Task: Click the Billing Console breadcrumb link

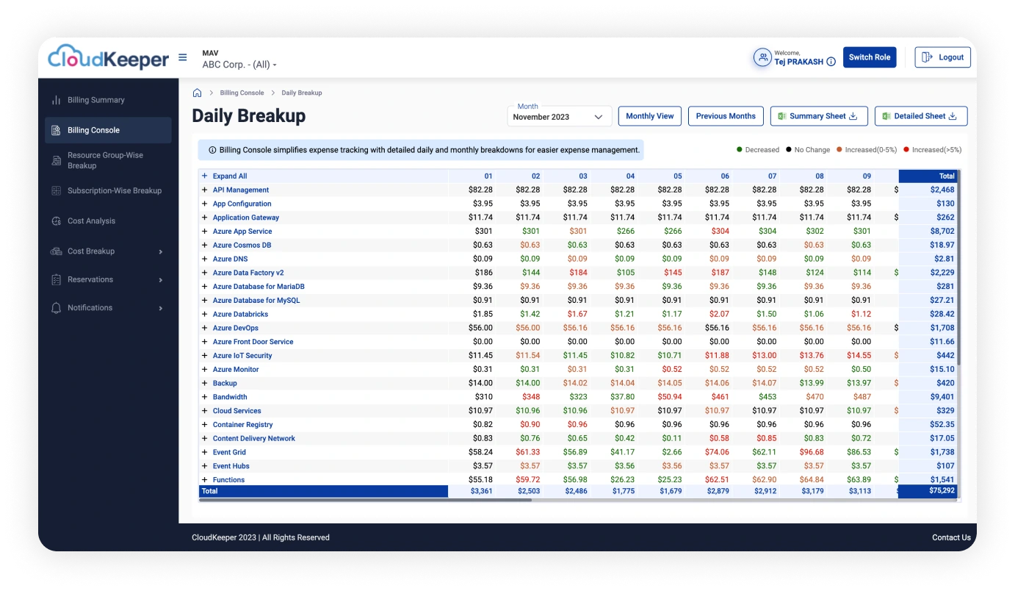Action: point(242,93)
